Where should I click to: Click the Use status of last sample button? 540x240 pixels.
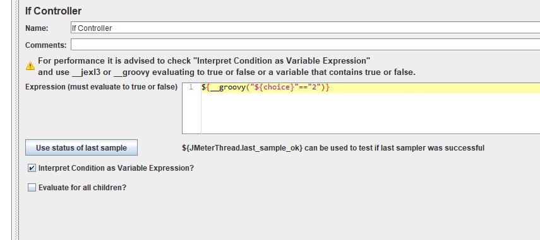point(81,147)
